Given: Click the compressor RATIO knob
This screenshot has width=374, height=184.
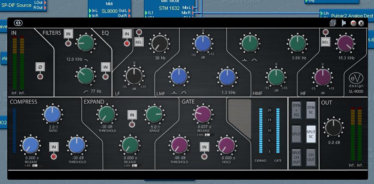Looking at the screenshot, I should pyautogui.click(x=53, y=114).
